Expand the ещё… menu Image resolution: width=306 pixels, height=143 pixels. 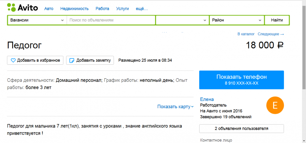pyautogui.click(x=142, y=8)
